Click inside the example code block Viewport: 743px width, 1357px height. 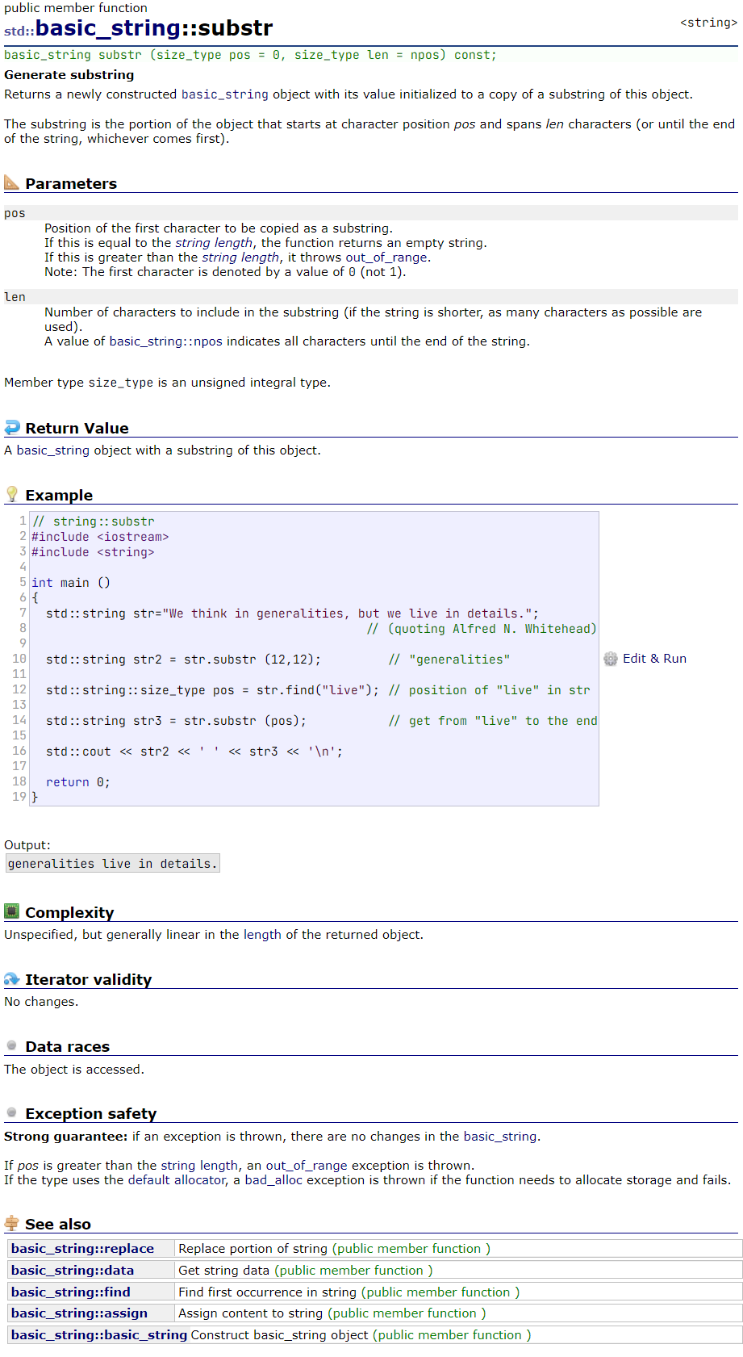pos(315,659)
